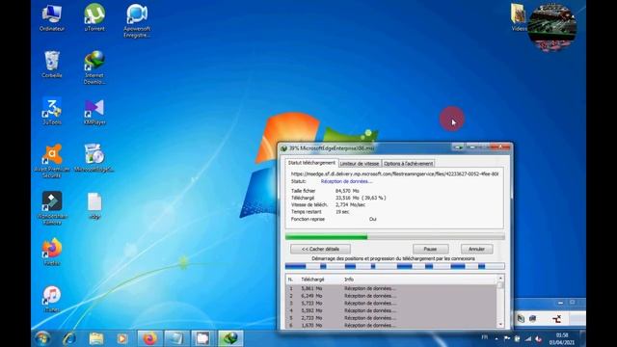Click the connections list scroll-down arrow
The image size is (617, 347).
click(x=500, y=325)
